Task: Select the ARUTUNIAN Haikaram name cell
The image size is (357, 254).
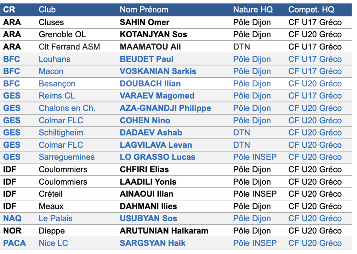Action: click(164, 231)
